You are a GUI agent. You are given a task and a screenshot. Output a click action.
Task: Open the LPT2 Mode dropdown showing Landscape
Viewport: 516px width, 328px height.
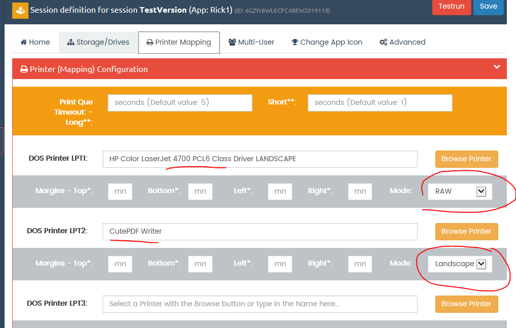point(460,264)
